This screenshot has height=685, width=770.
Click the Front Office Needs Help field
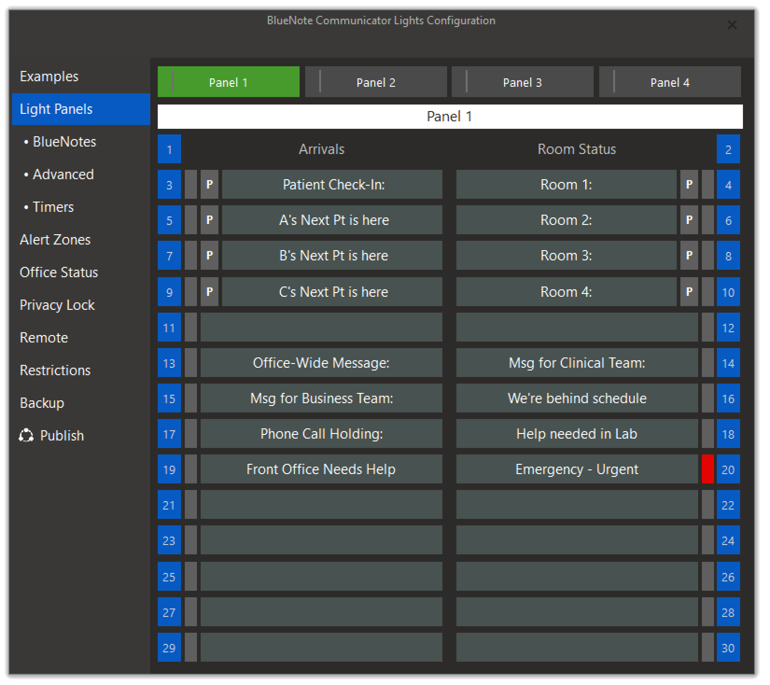coord(322,469)
